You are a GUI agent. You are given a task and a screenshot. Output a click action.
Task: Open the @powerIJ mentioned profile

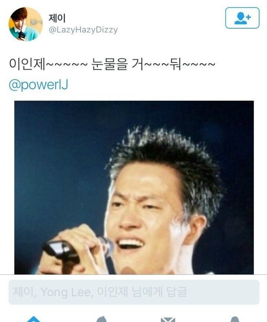[38, 85]
